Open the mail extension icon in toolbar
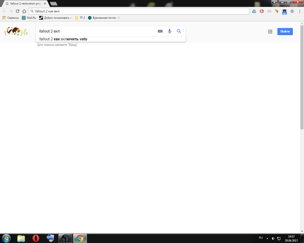Viewport: 304px width, 243px height. 284,12
